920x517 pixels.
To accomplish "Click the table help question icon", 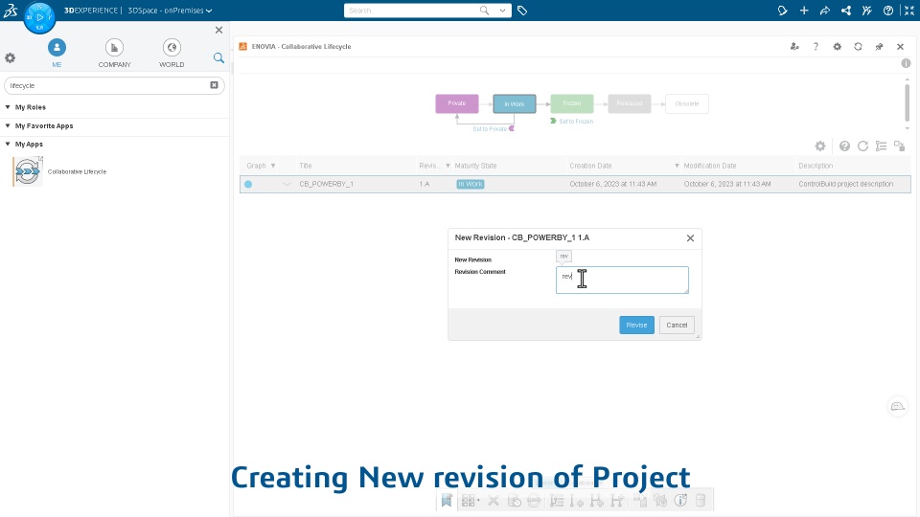I will (844, 146).
